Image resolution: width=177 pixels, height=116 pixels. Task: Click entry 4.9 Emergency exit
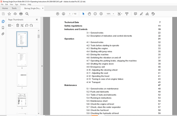click(x=96, y=67)
